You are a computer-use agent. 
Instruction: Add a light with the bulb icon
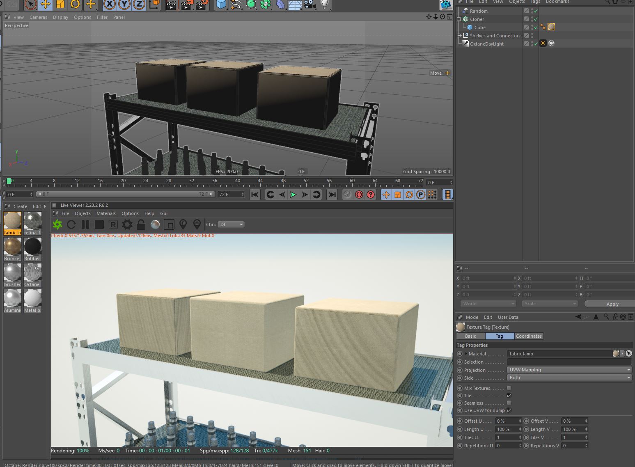point(325,5)
